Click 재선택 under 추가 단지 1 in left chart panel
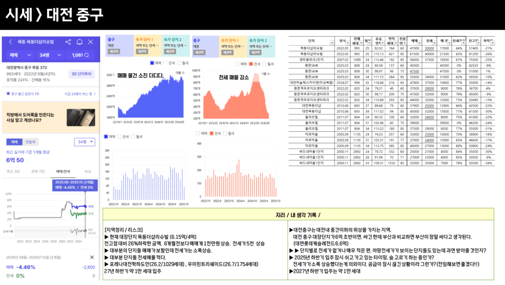 142,51
